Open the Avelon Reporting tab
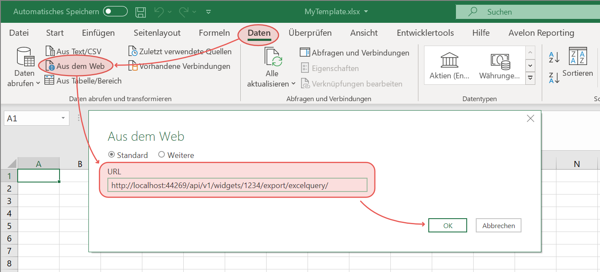The width and height of the screenshot is (600, 272). point(541,33)
